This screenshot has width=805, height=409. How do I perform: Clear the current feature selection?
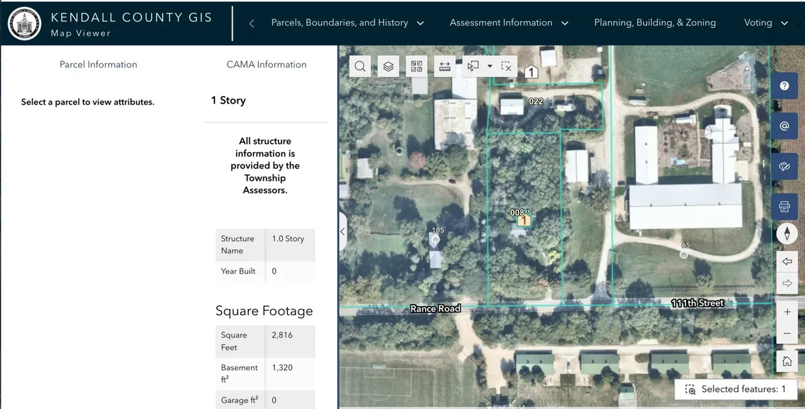[506, 66]
